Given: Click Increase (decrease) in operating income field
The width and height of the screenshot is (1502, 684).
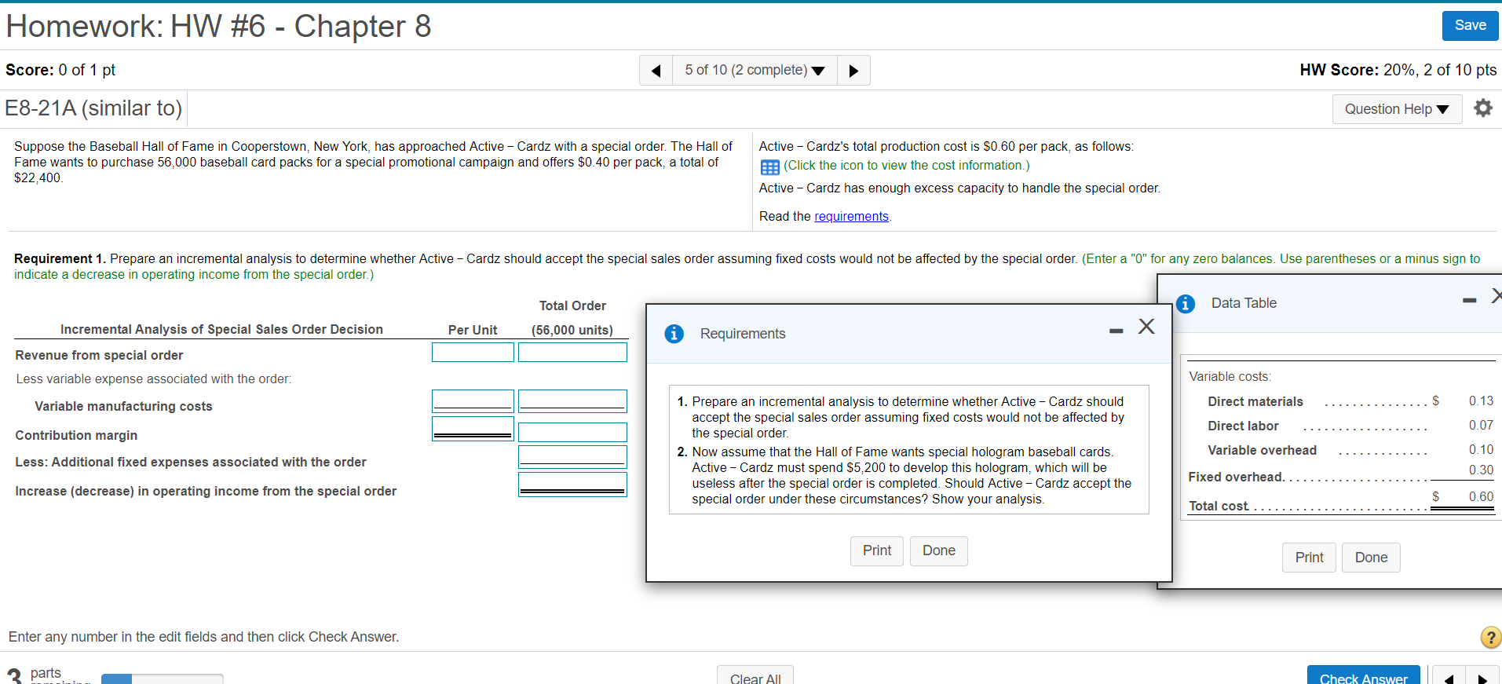Looking at the screenshot, I should coord(572,485).
